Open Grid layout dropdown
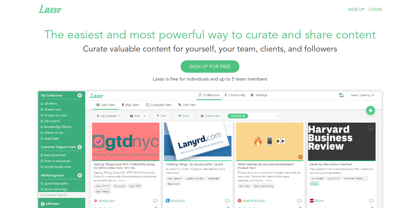 click(x=138, y=116)
